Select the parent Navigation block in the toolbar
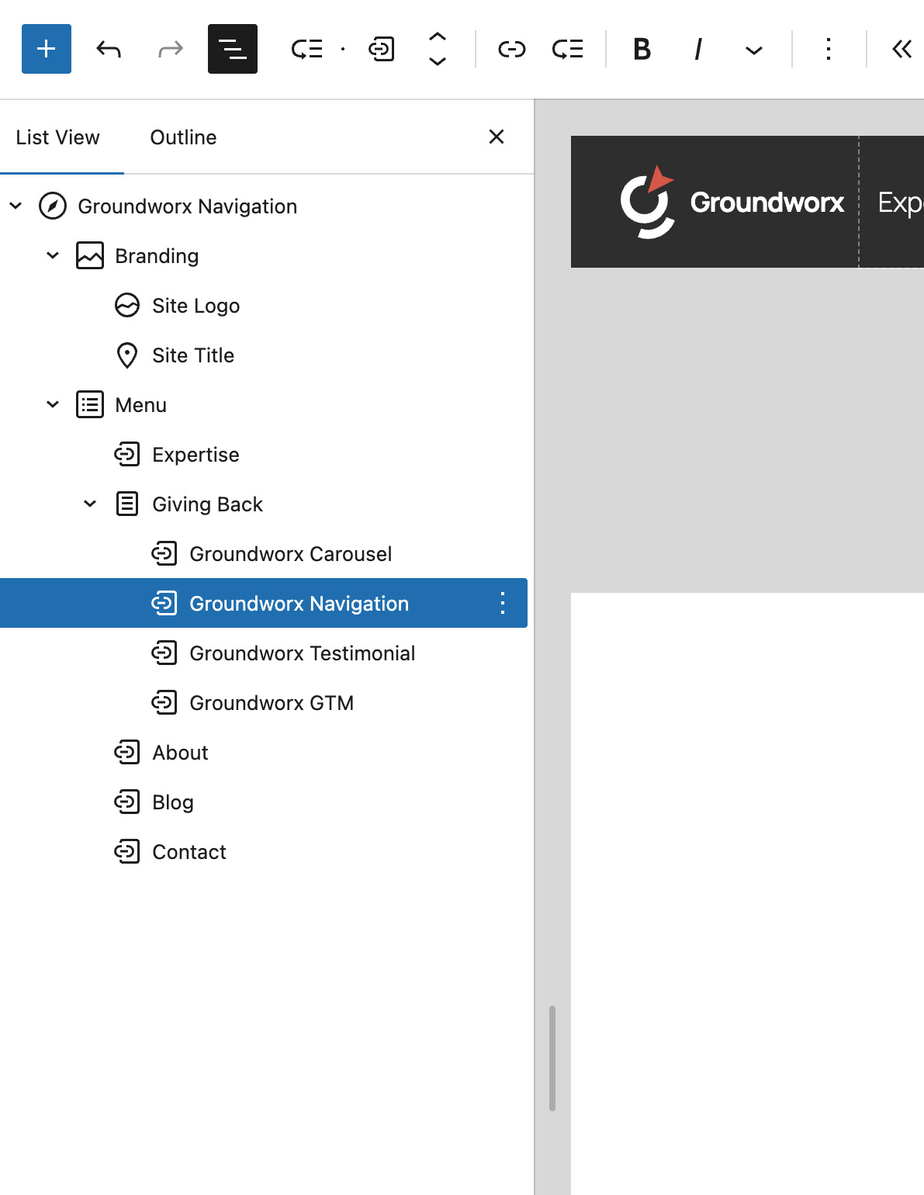This screenshot has height=1195, width=924. 308,49
